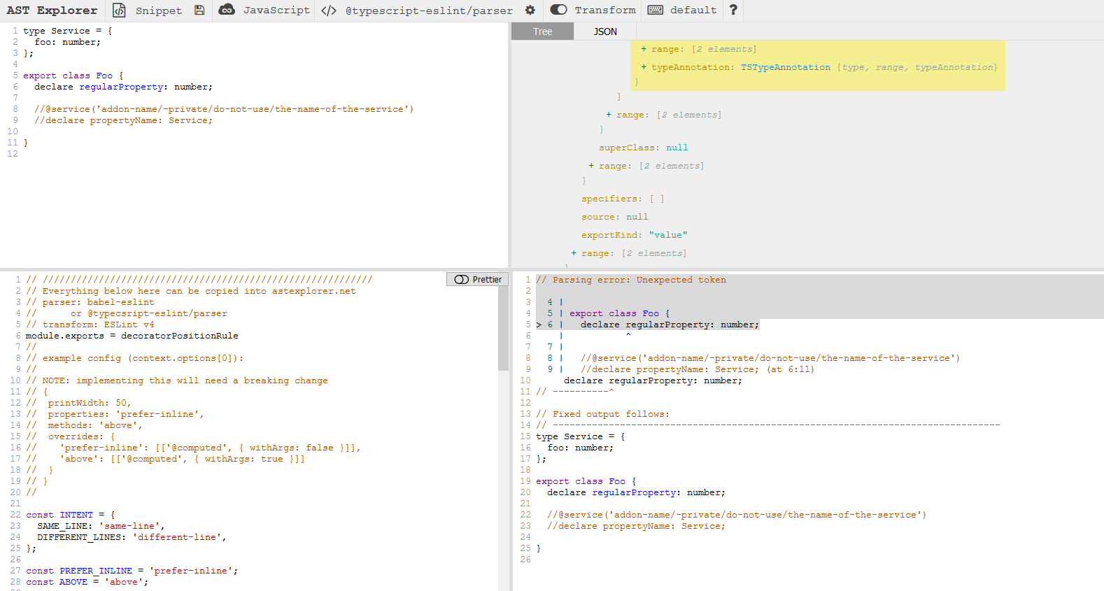
Task: Click the AST Explorer title
Action: coord(52,10)
